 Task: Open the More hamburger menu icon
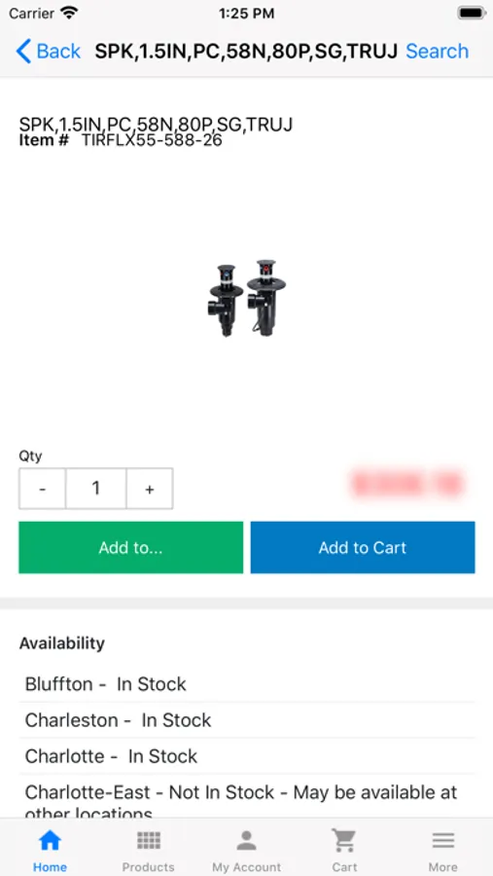coord(442,840)
